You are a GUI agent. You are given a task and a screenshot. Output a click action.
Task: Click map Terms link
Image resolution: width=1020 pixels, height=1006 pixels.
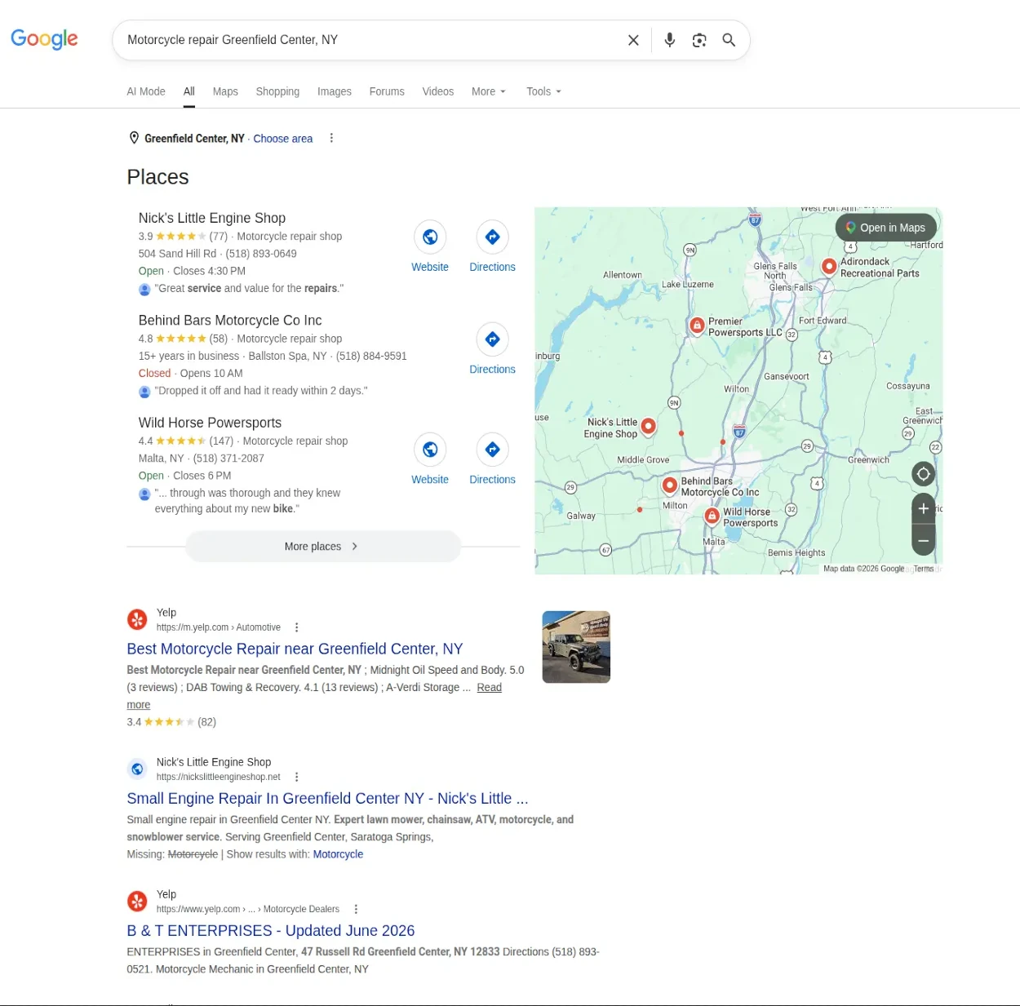pyautogui.click(x=924, y=569)
